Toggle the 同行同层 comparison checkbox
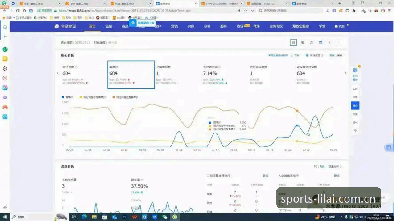 pos(307,56)
